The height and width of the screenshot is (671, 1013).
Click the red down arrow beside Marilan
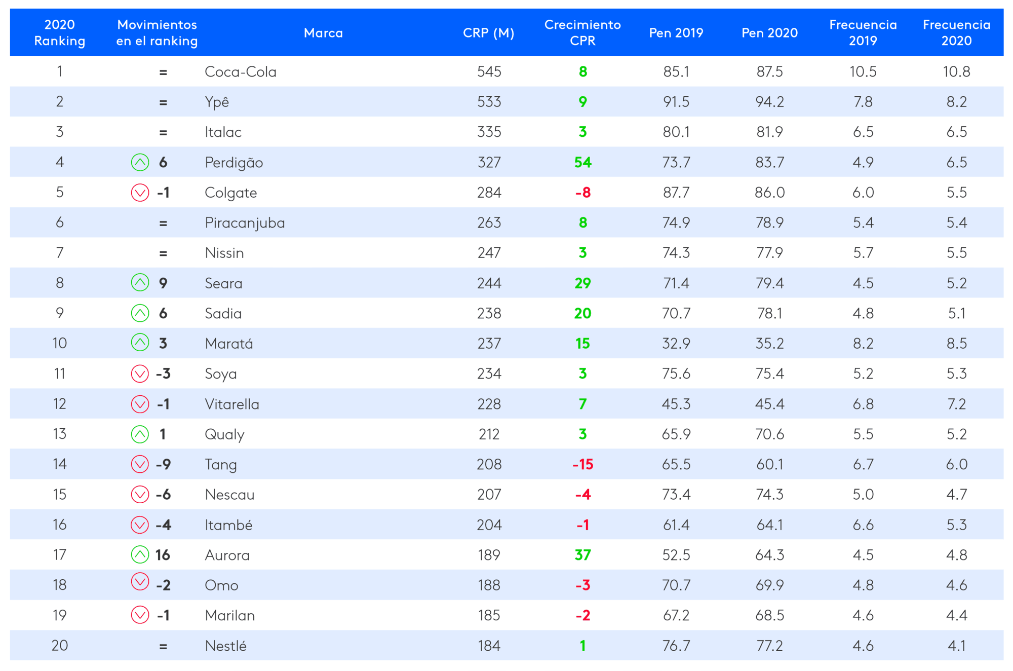(140, 615)
